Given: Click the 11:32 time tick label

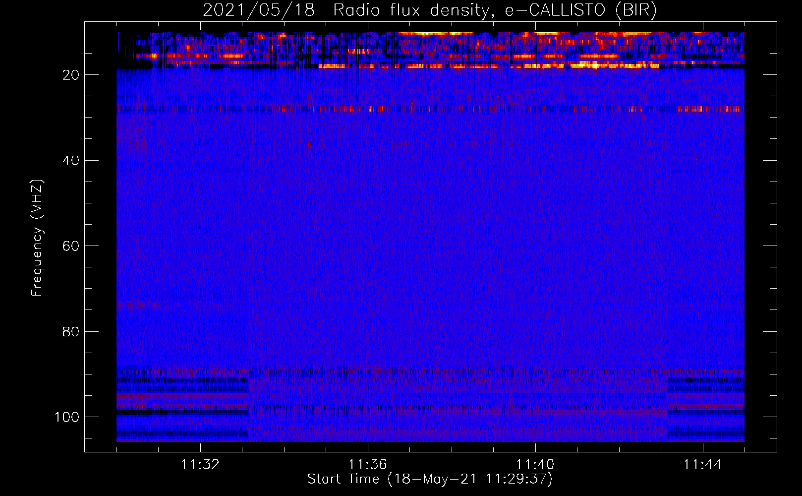Looking at the screenshot, I should pos(200,465).
